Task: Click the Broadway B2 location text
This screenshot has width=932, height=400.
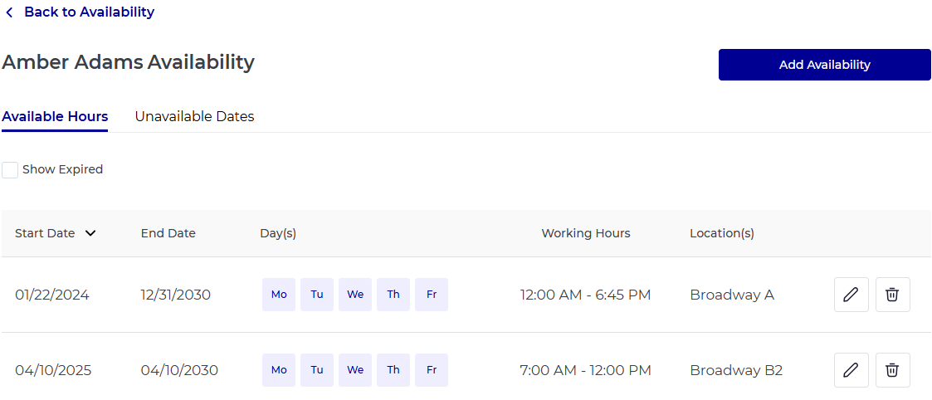Action: click(736, 371)
